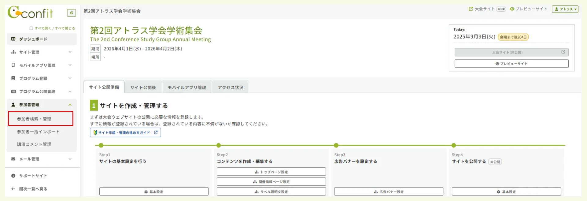Image resolution: width=587 pixels, height=201 pixels.
Task: Click gear icon on Step4 基本設定 button
Action: click(x=499, y=192)
